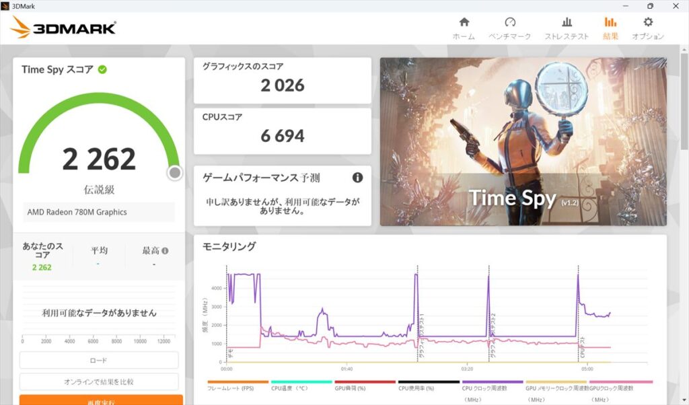Click the Time Spy banner image
The height and width of the screenshot is (405, 689).
point(523,141)
